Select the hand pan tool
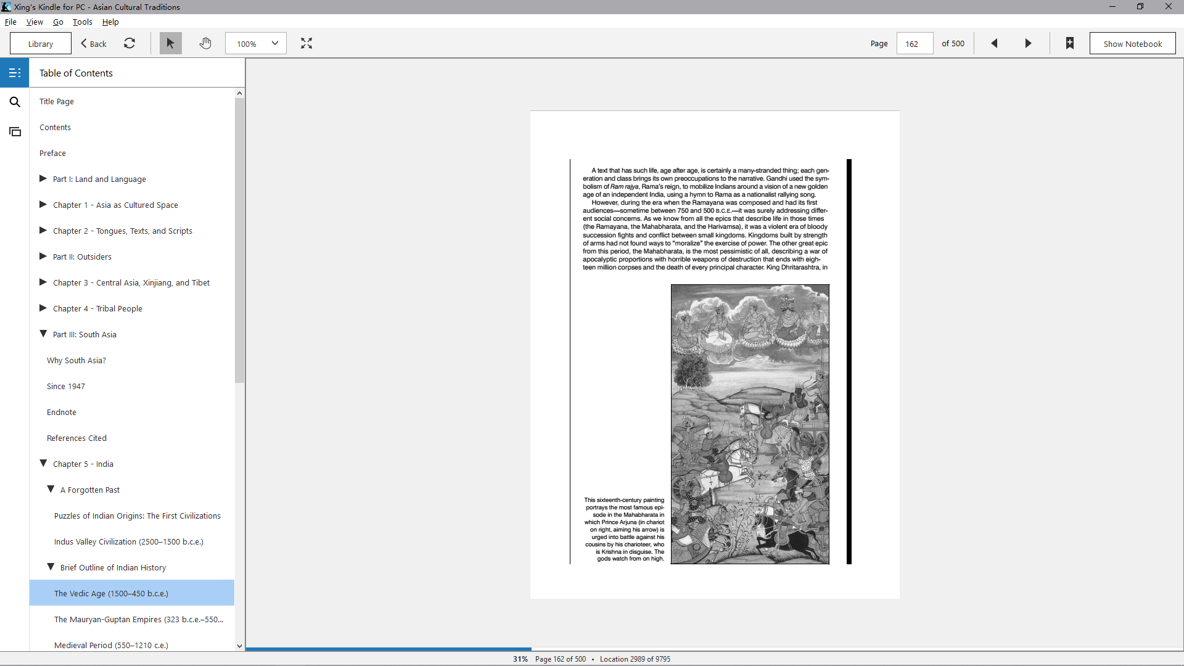1184x666 pixels. (205, 43)
